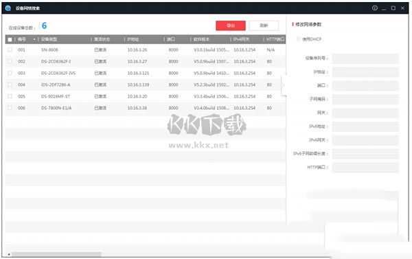This screenshot has width=412, height=259.
Task: Close the SADP window
Action: [x=402, y=8]
